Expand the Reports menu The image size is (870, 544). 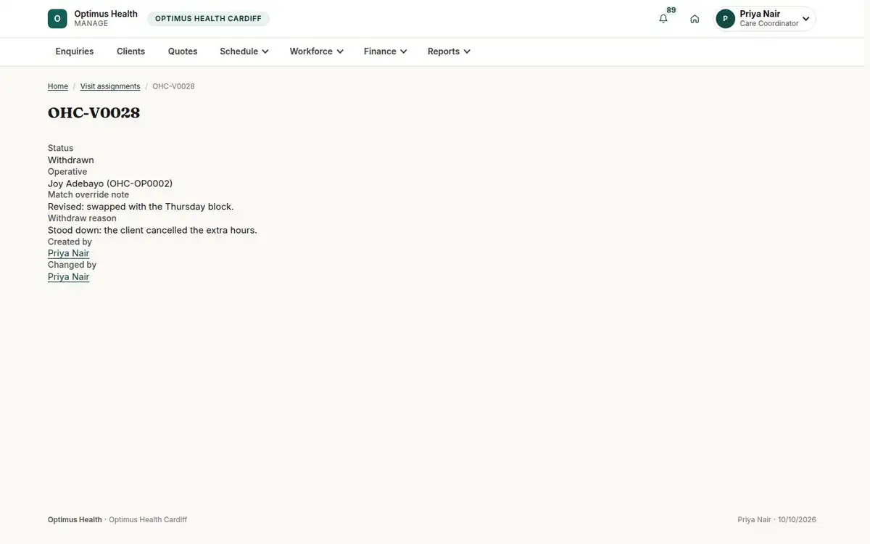pyautogui.click(x=449, y=51)
